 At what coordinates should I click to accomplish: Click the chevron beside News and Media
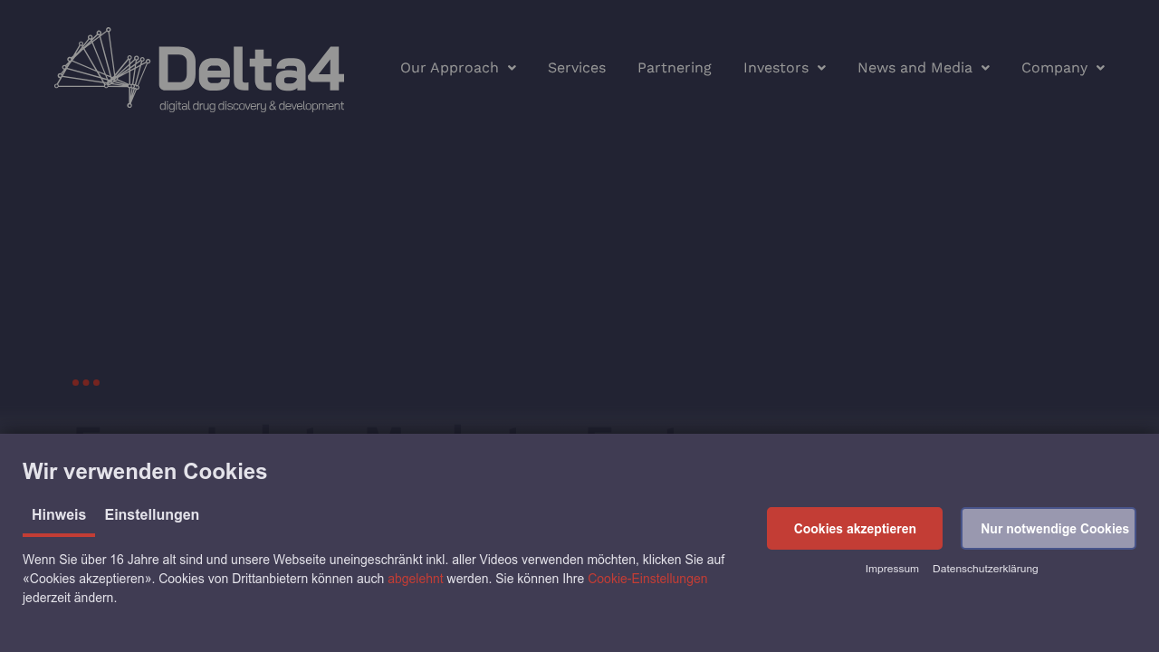tap(985, 68)
